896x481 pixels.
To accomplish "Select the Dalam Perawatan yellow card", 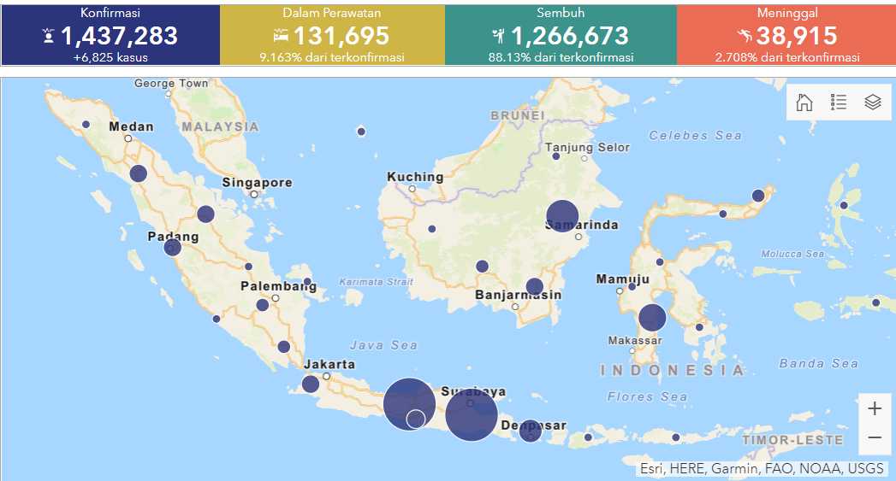I will pyautogui.click(x=332, y=34).
